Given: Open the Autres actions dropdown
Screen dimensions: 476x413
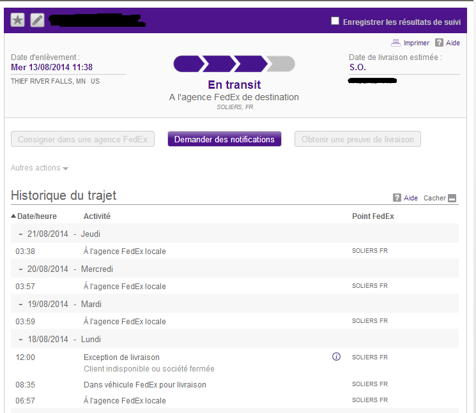Looking at the screenshot, I should [x=40, y=168].
